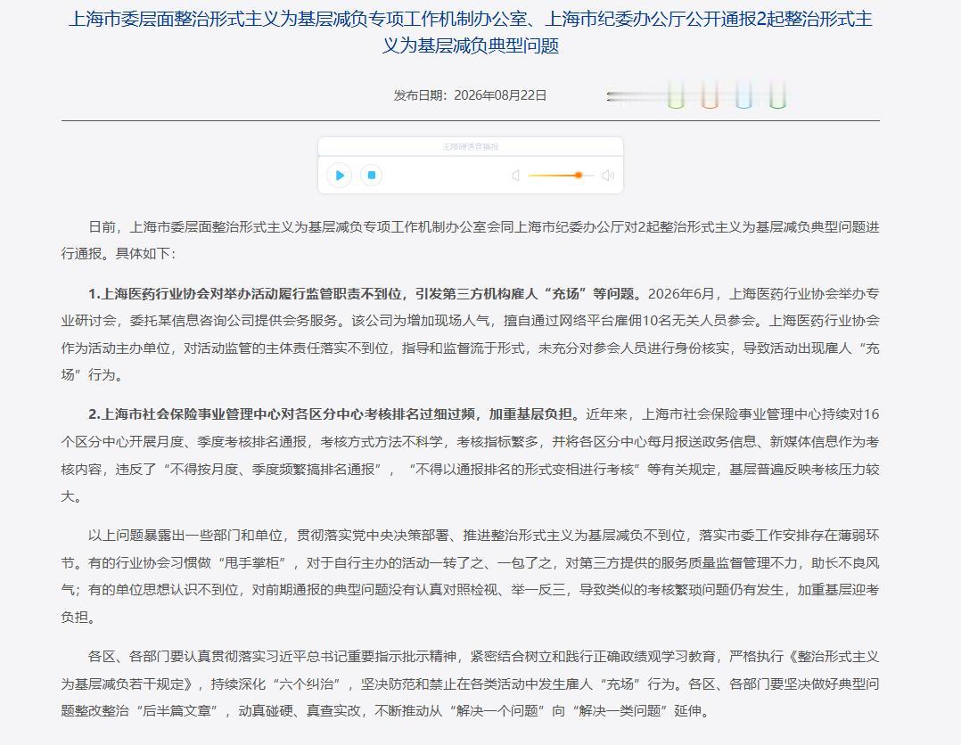Viewport: 961px width, 745px height.
Task: Click the quoted text "不得按月度、季度频繁搞排名通报"
Action: pyautogui.click(x=272, y=470)
